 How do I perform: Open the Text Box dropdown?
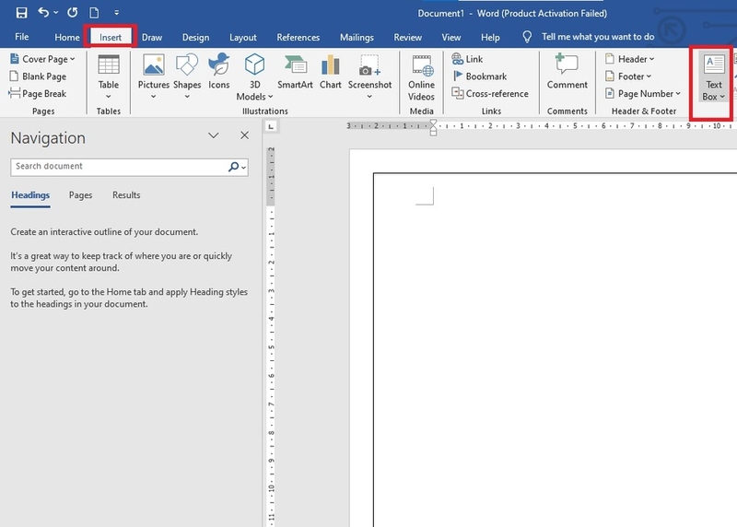pyautogui.click(x=714, y=83)
